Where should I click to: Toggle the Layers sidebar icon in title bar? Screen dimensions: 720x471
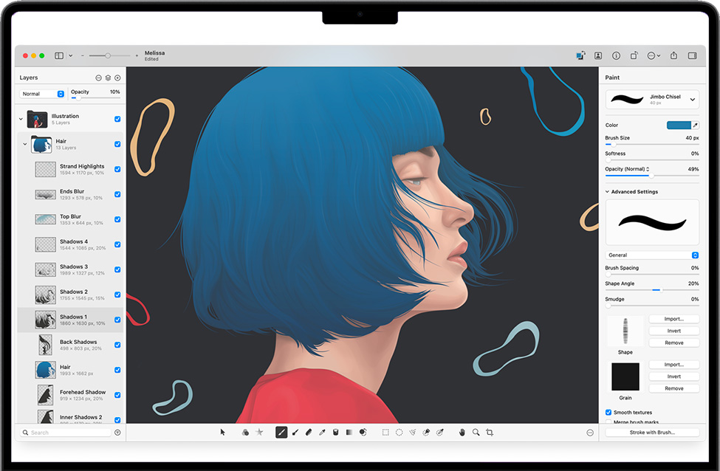pyautogui.click(x=59, y=55)
